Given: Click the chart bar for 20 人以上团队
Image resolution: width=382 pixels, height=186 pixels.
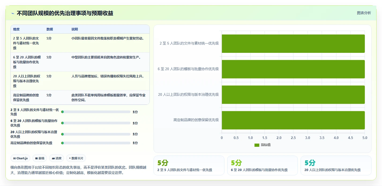Looking at the screenshot, I should [x=293, y=95].
